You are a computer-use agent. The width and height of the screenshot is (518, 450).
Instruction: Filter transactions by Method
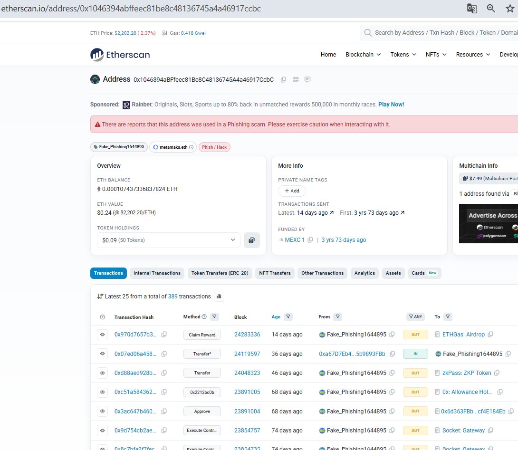[214, 316]
